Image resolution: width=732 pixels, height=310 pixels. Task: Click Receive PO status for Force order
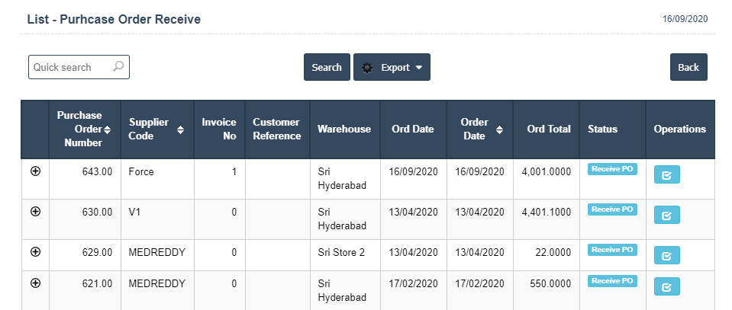tap(611, 169)
